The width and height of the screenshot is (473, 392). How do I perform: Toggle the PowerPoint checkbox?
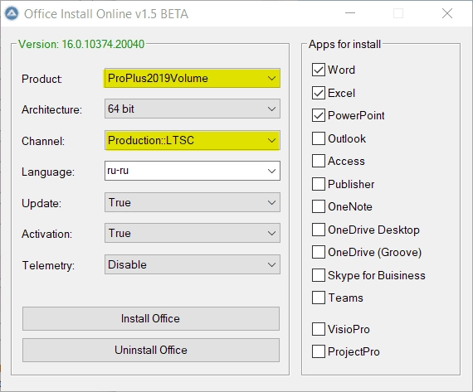coord(319,115)
